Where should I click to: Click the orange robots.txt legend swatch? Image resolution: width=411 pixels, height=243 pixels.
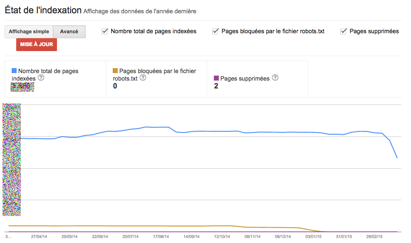tap(115, 71)
